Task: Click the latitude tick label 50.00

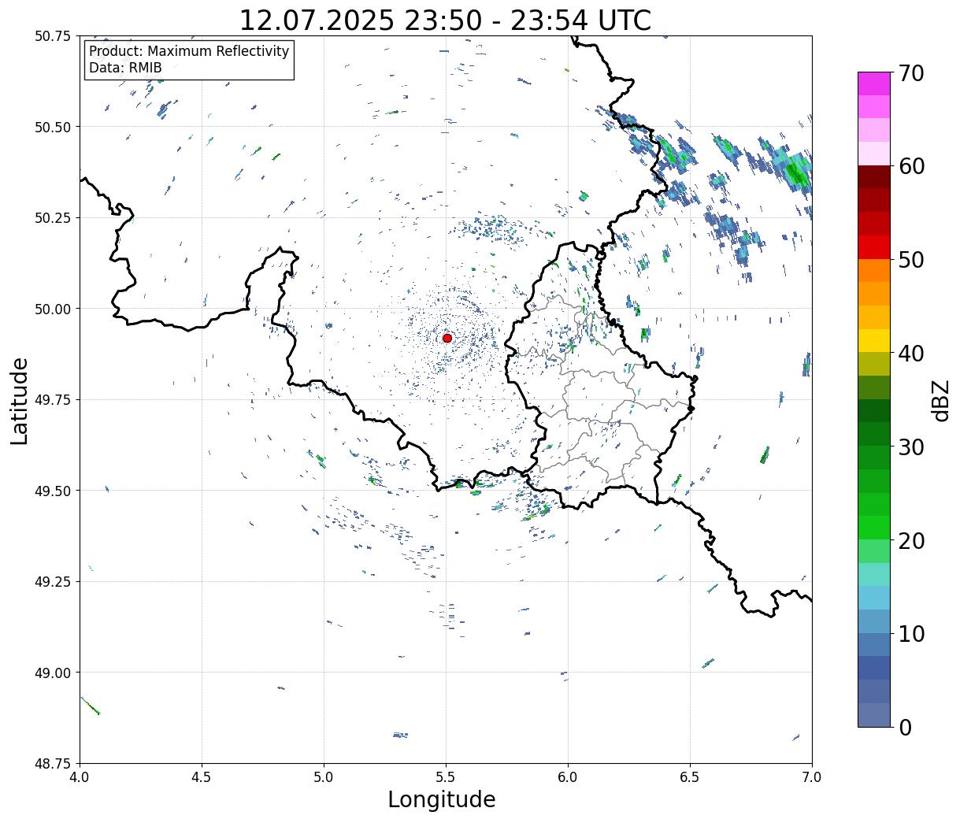Action: tap(54, 309)
